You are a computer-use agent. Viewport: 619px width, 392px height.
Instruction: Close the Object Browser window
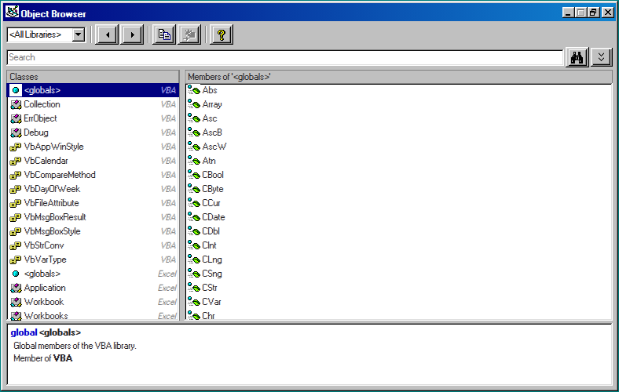pyautogui.click(x=608, y=13)
